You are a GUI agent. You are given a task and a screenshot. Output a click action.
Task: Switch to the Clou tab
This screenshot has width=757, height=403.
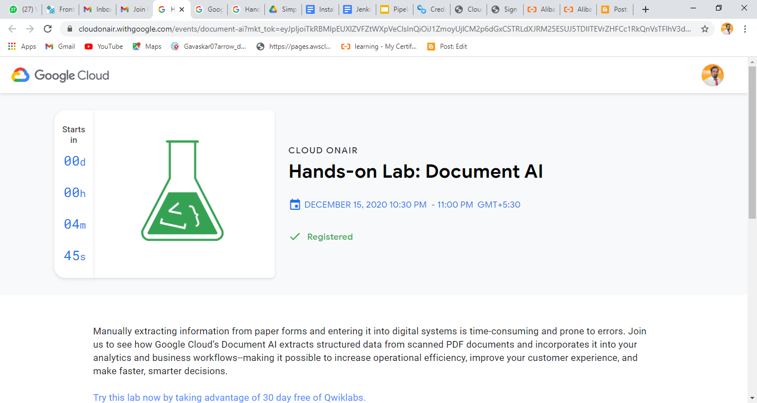click(468, 9)
